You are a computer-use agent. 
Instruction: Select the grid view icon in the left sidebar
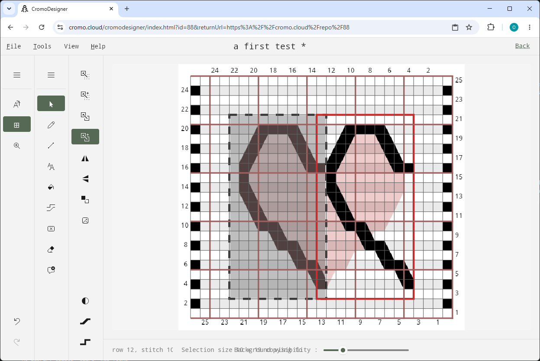[x=17, y=125]
